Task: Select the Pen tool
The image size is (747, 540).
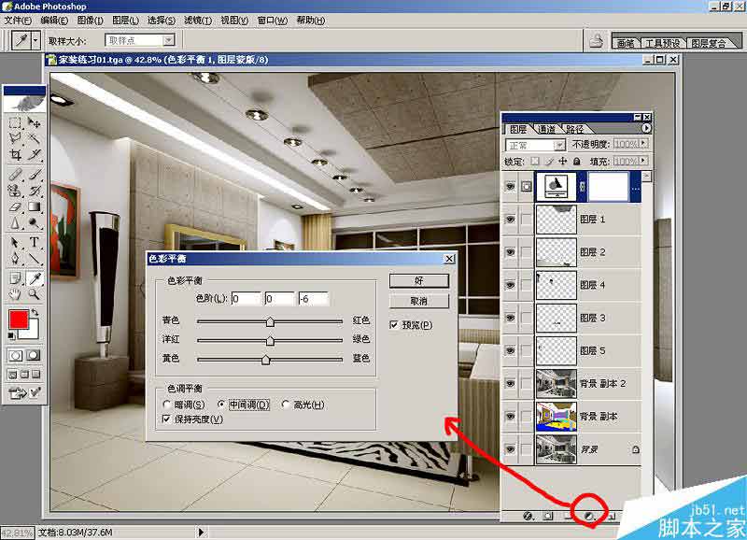Action: point(15,259)
